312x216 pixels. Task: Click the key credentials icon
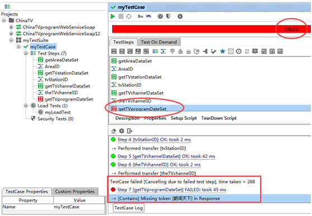pyautogui.click(x=140, y=17)
